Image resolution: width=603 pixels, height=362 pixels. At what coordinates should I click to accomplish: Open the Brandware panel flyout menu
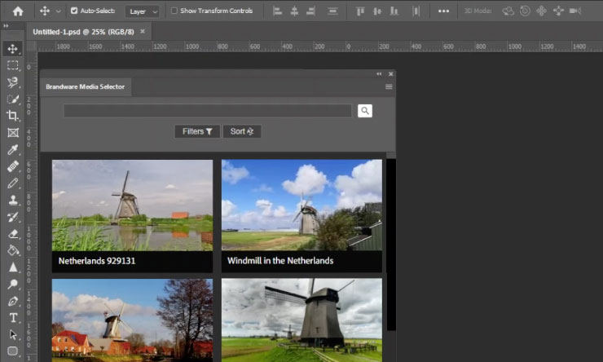click(389, 86)
